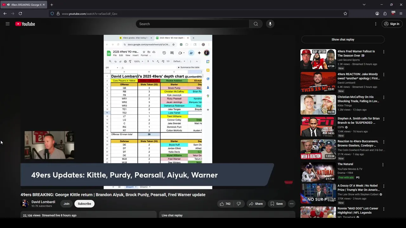Open options menu for Ronnie Lott video
The image size is (406, 228).
[383, 209]
